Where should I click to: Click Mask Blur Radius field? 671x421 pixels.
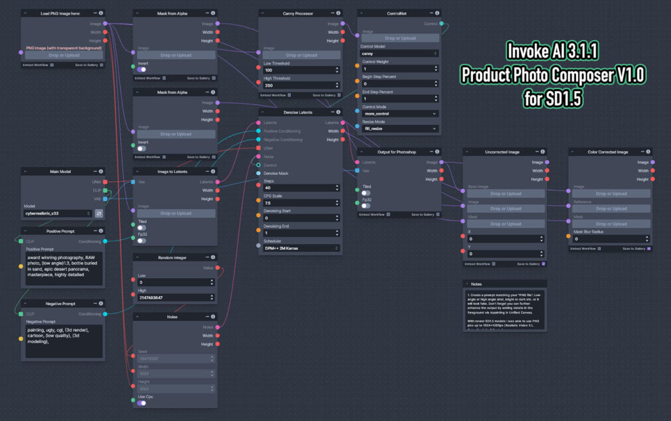click(x=611, y=239)
